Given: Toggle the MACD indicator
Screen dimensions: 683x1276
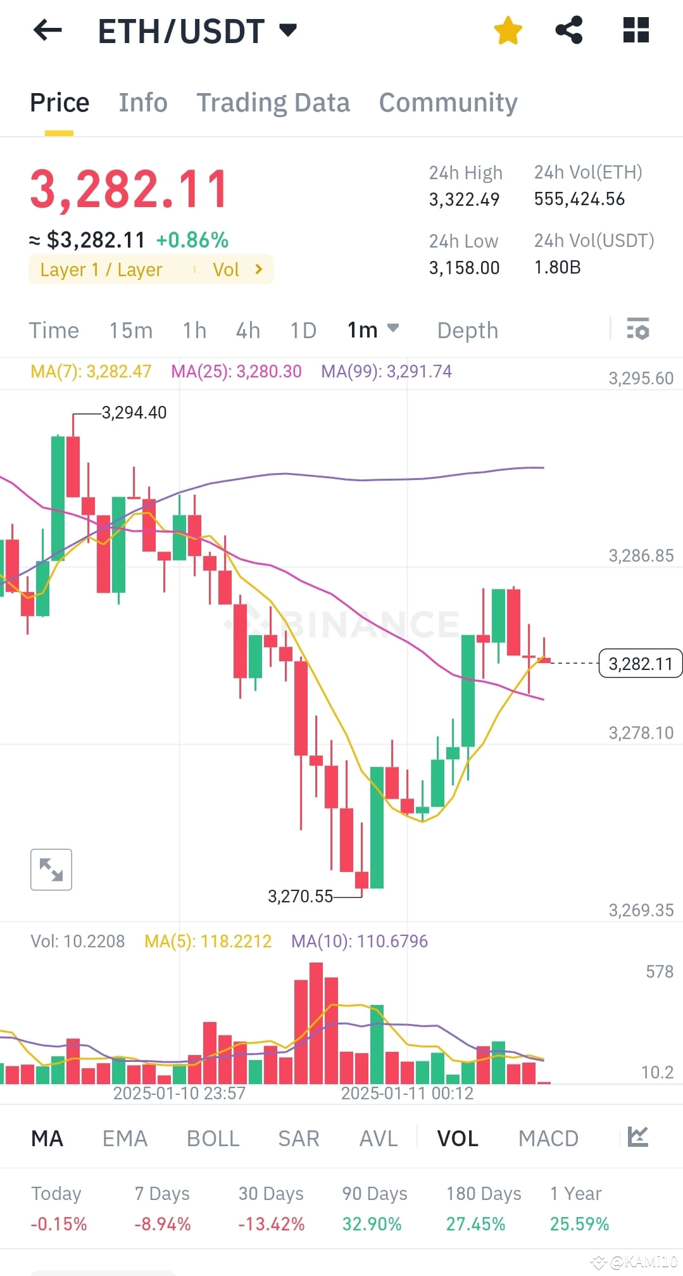Looking at the screenshot, I should 548,1137.
